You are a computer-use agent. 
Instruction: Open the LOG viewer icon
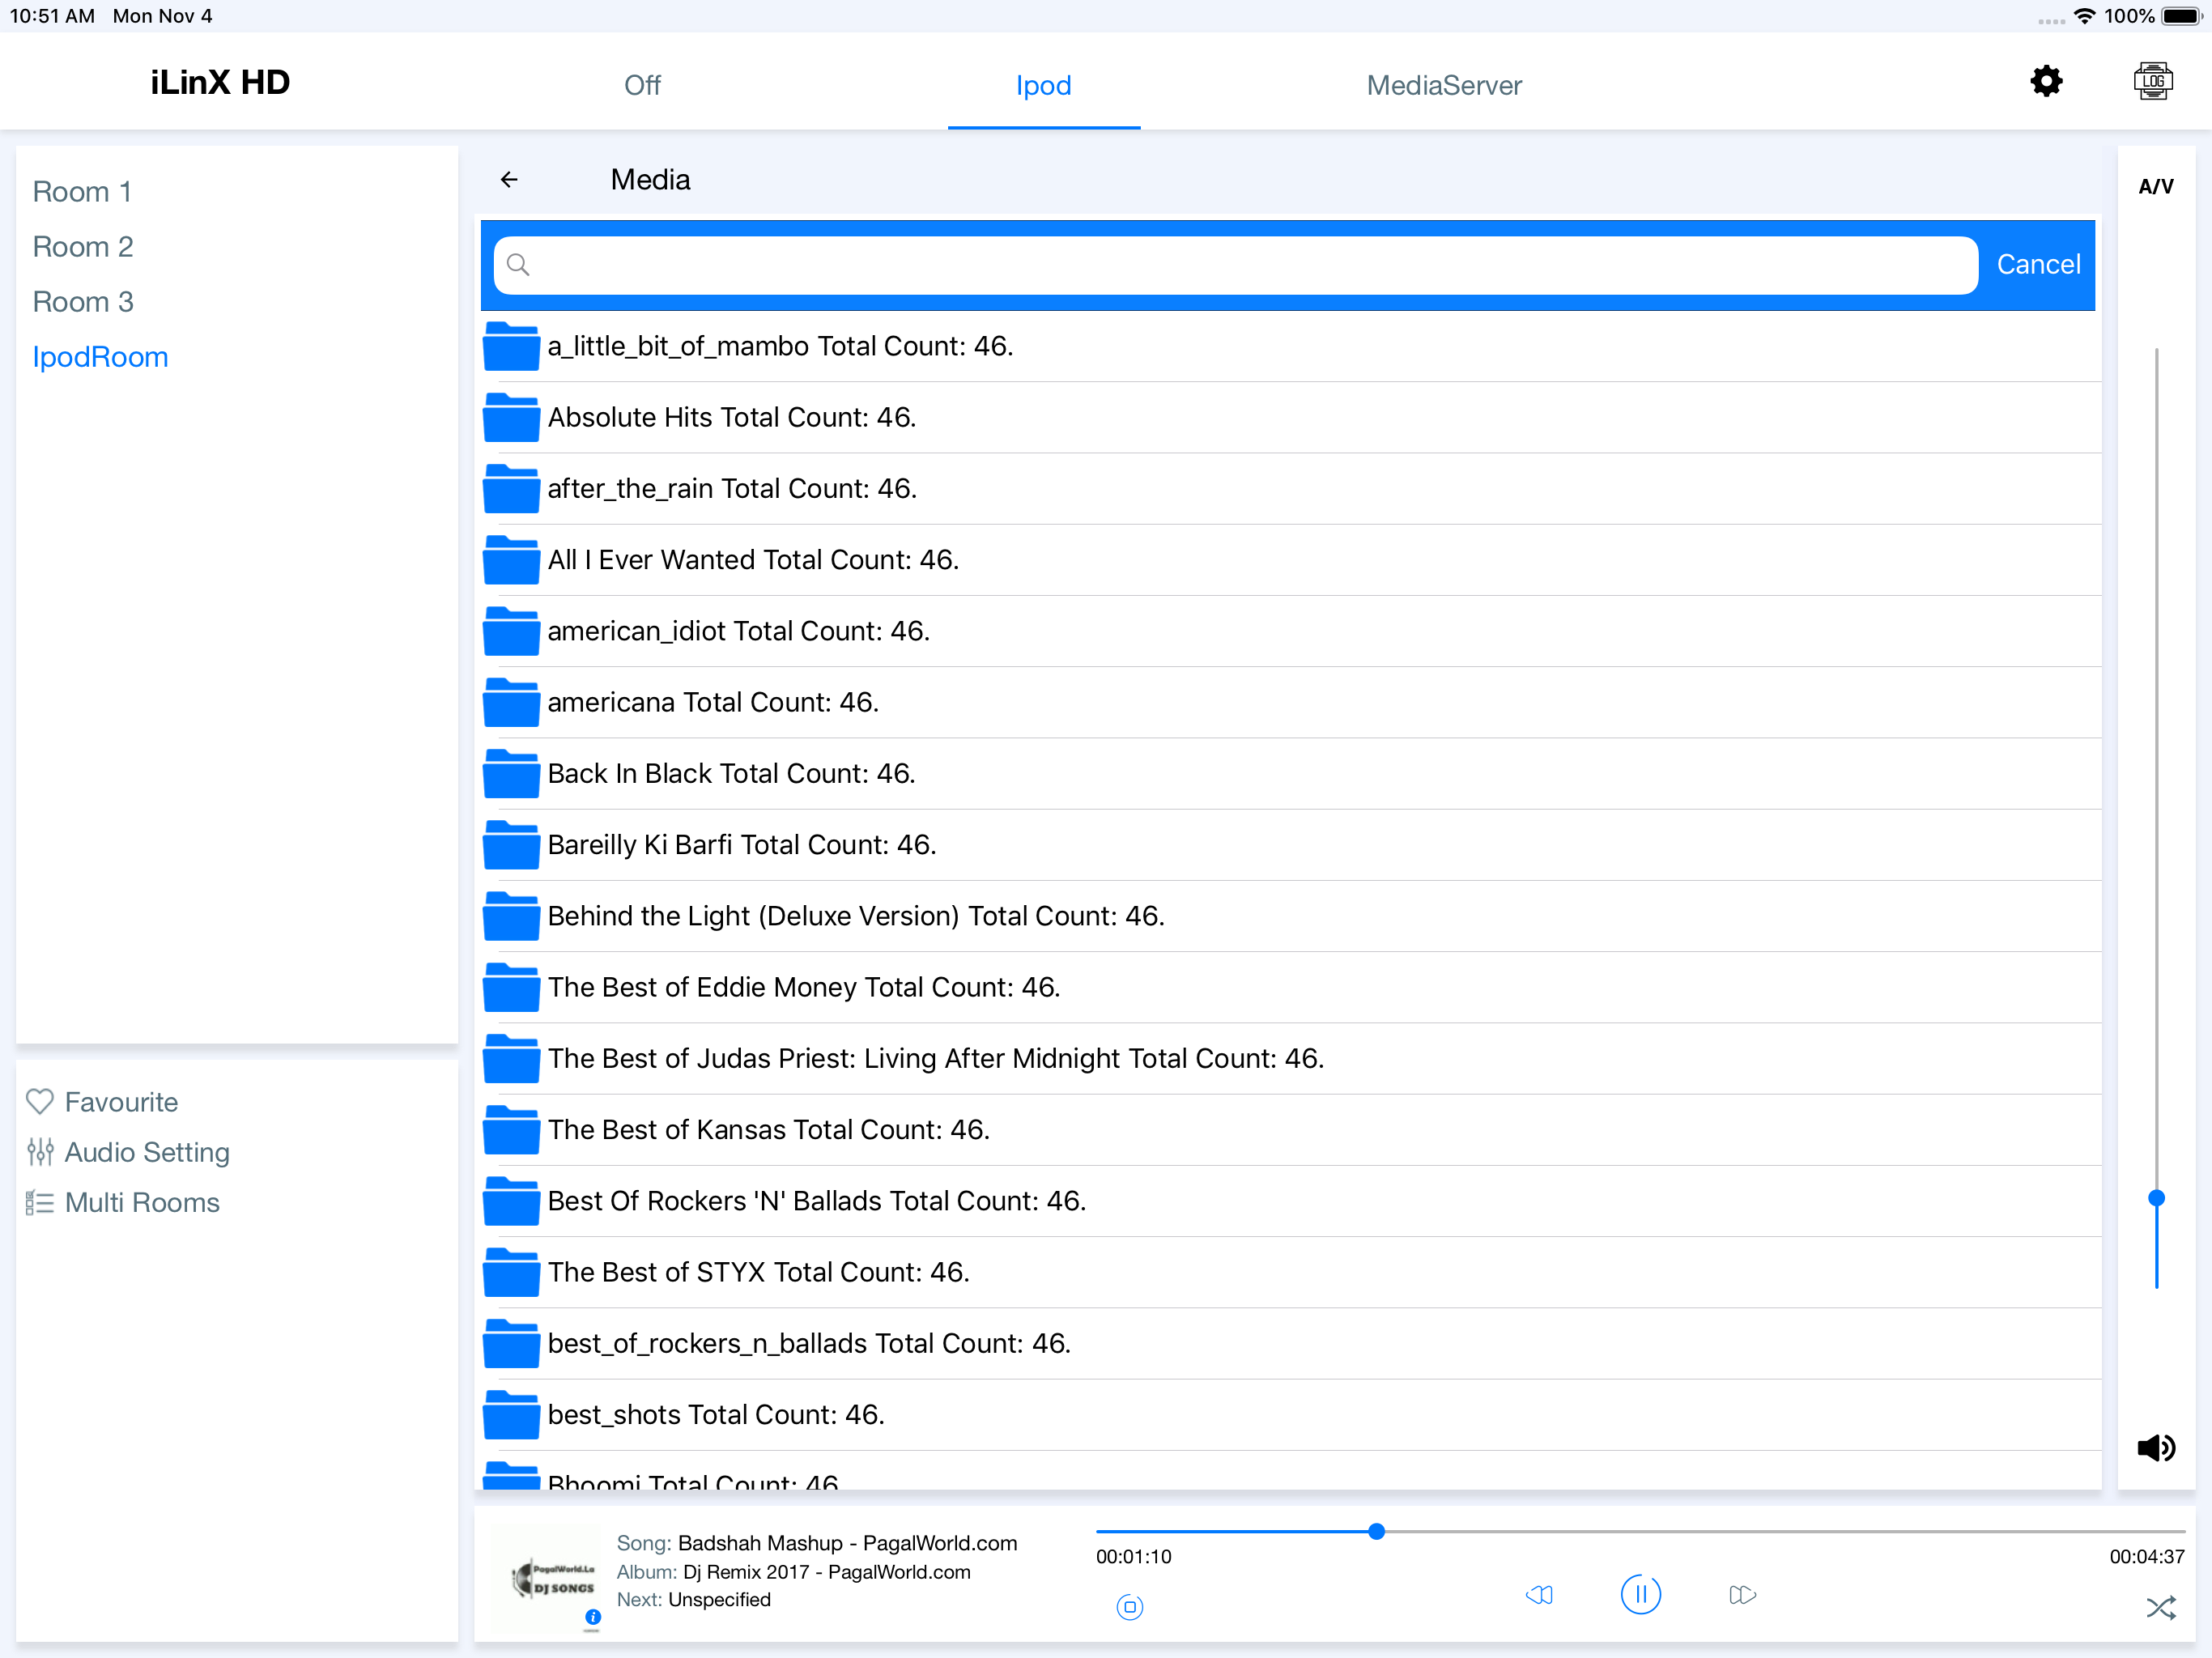2152,82
